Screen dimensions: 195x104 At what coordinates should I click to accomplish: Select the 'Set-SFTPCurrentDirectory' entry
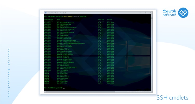pyautogui.click(x=67, y=67)
